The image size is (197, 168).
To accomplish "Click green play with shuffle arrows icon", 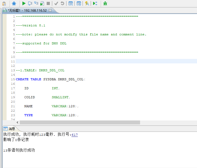I will pyautogui.click(x=95, y=3).
